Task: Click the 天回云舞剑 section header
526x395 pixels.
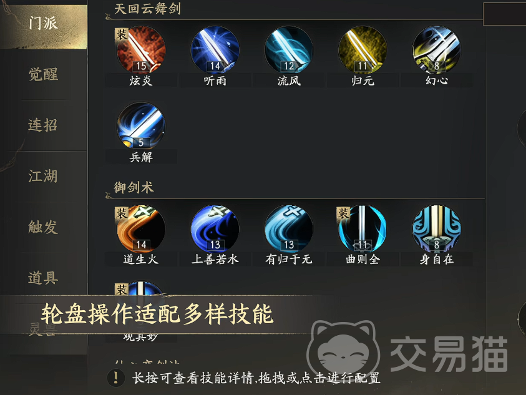Action: point(148,9)
